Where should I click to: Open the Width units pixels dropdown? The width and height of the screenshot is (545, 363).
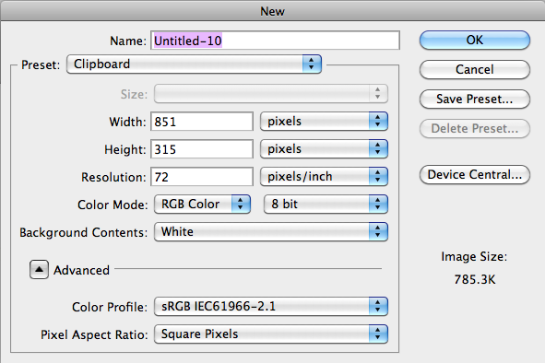point(324,122)
